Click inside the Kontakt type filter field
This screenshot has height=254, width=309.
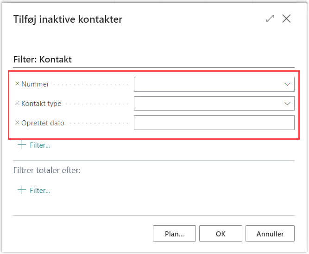214,104
